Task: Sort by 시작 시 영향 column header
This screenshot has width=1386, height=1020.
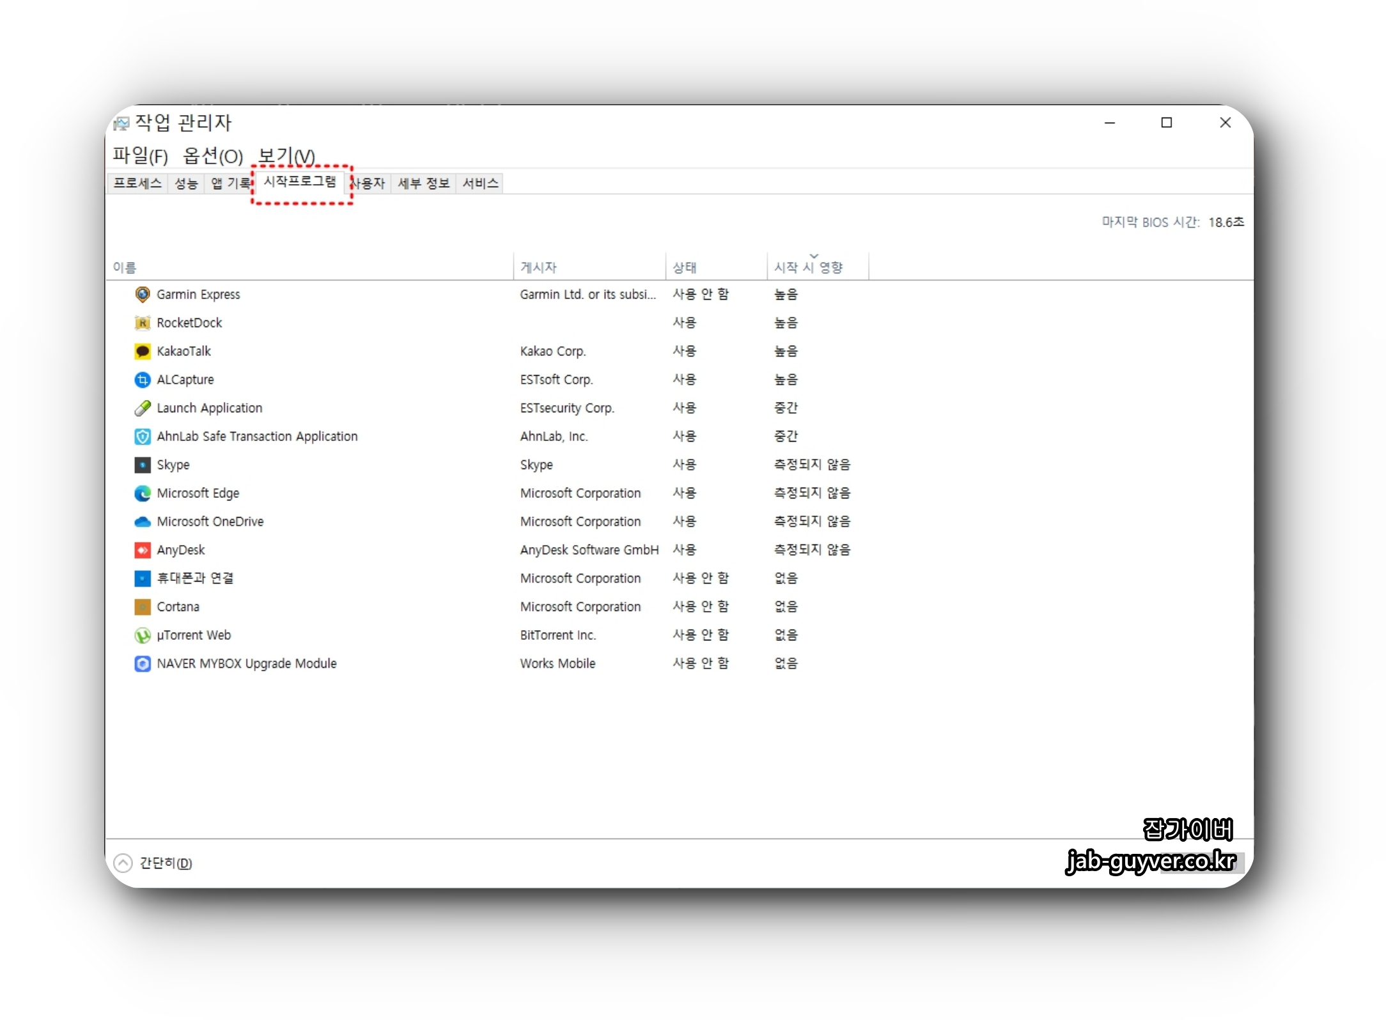Action: (x=808, y=268)
